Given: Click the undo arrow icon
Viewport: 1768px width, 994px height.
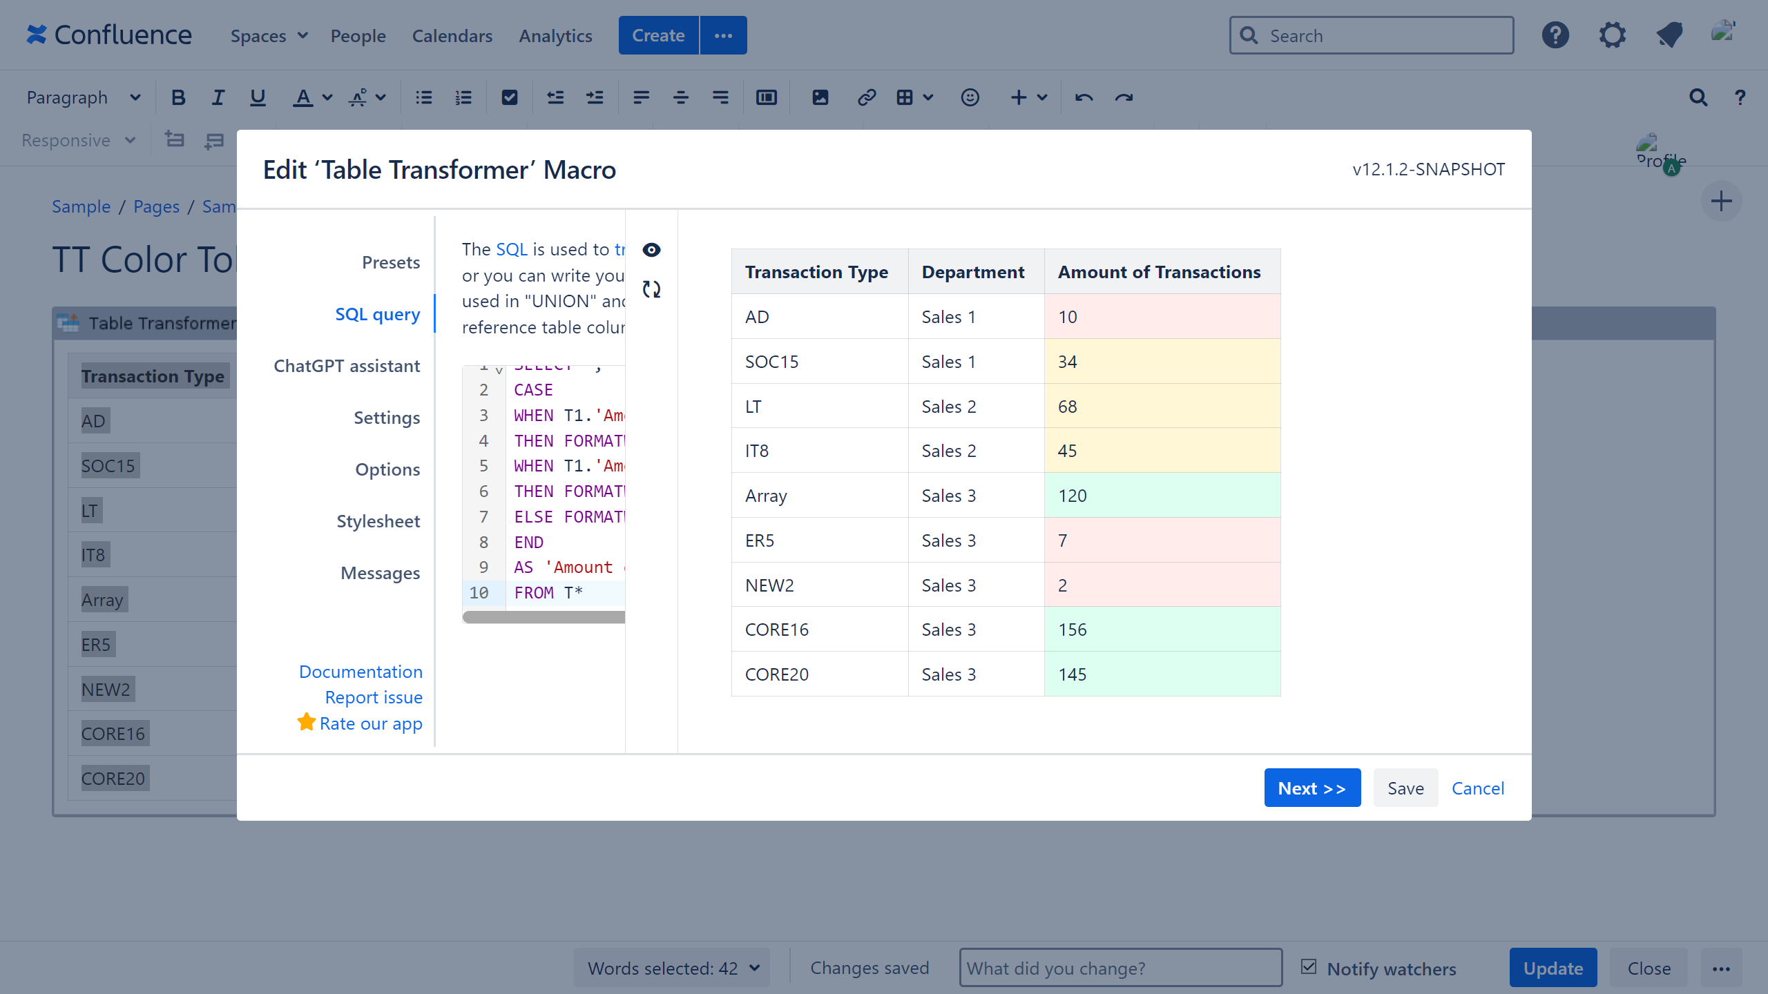Looking at the screenshot, I should pos(1084,97).
